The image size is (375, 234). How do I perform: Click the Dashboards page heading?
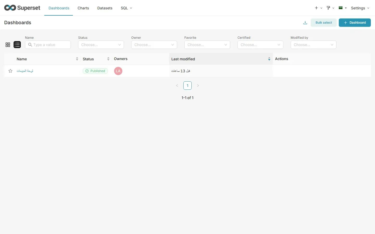[18, 23]
